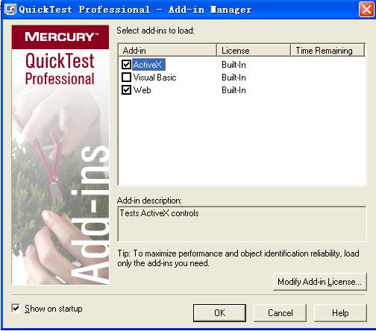Screen dimensions: 376x331
Task: Click the Time Remaining column header
Action: (x=328, y=51)
